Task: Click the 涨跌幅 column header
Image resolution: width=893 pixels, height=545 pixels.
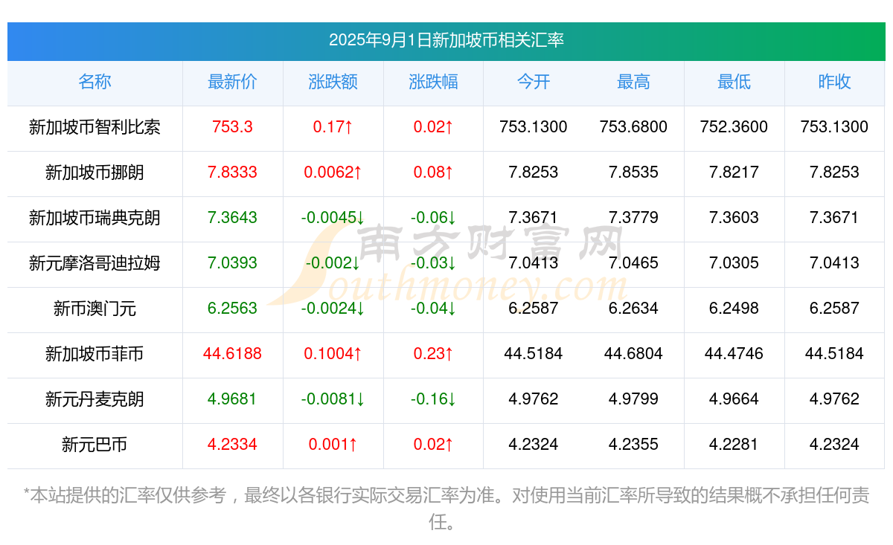Action: [433, 82]
